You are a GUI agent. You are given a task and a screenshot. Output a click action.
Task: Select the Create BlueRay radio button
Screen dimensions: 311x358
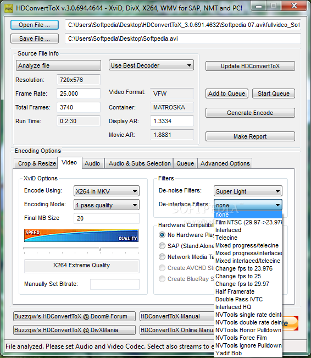coord(162,279)
